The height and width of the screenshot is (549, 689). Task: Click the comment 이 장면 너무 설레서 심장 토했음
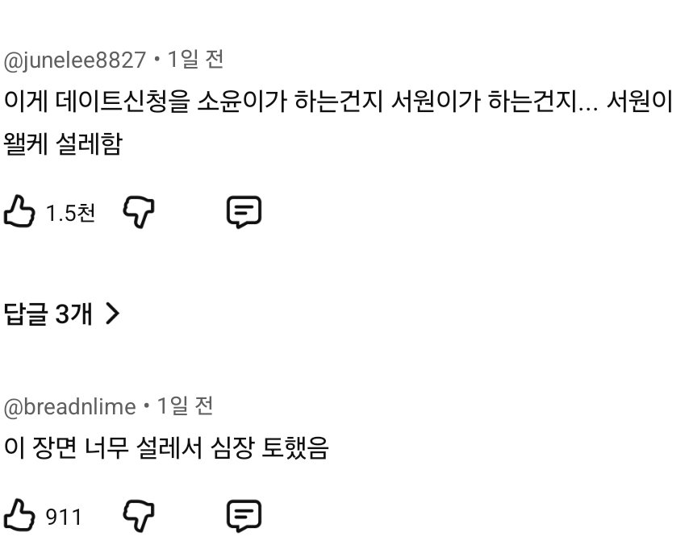(x=166, y=447)
